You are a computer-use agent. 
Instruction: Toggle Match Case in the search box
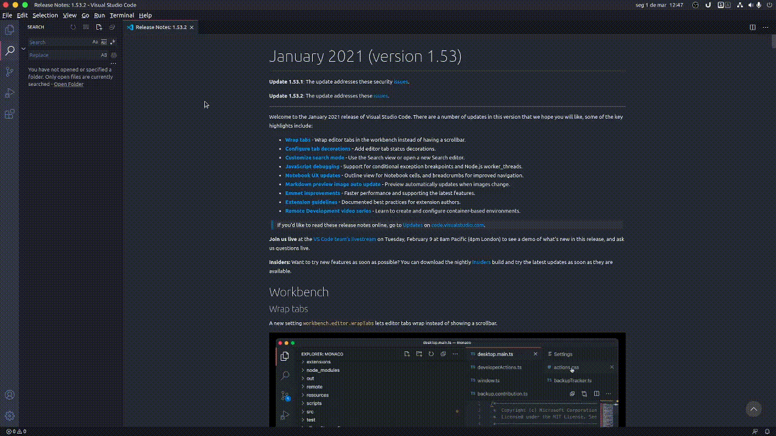point(95,42)
